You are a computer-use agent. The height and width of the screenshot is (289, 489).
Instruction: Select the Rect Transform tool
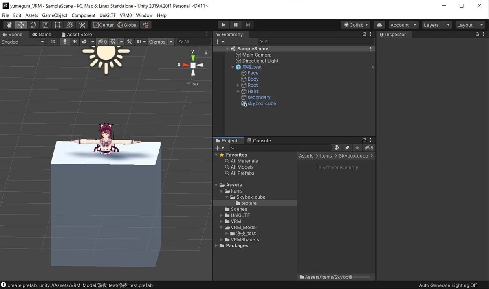click(57, 25)
